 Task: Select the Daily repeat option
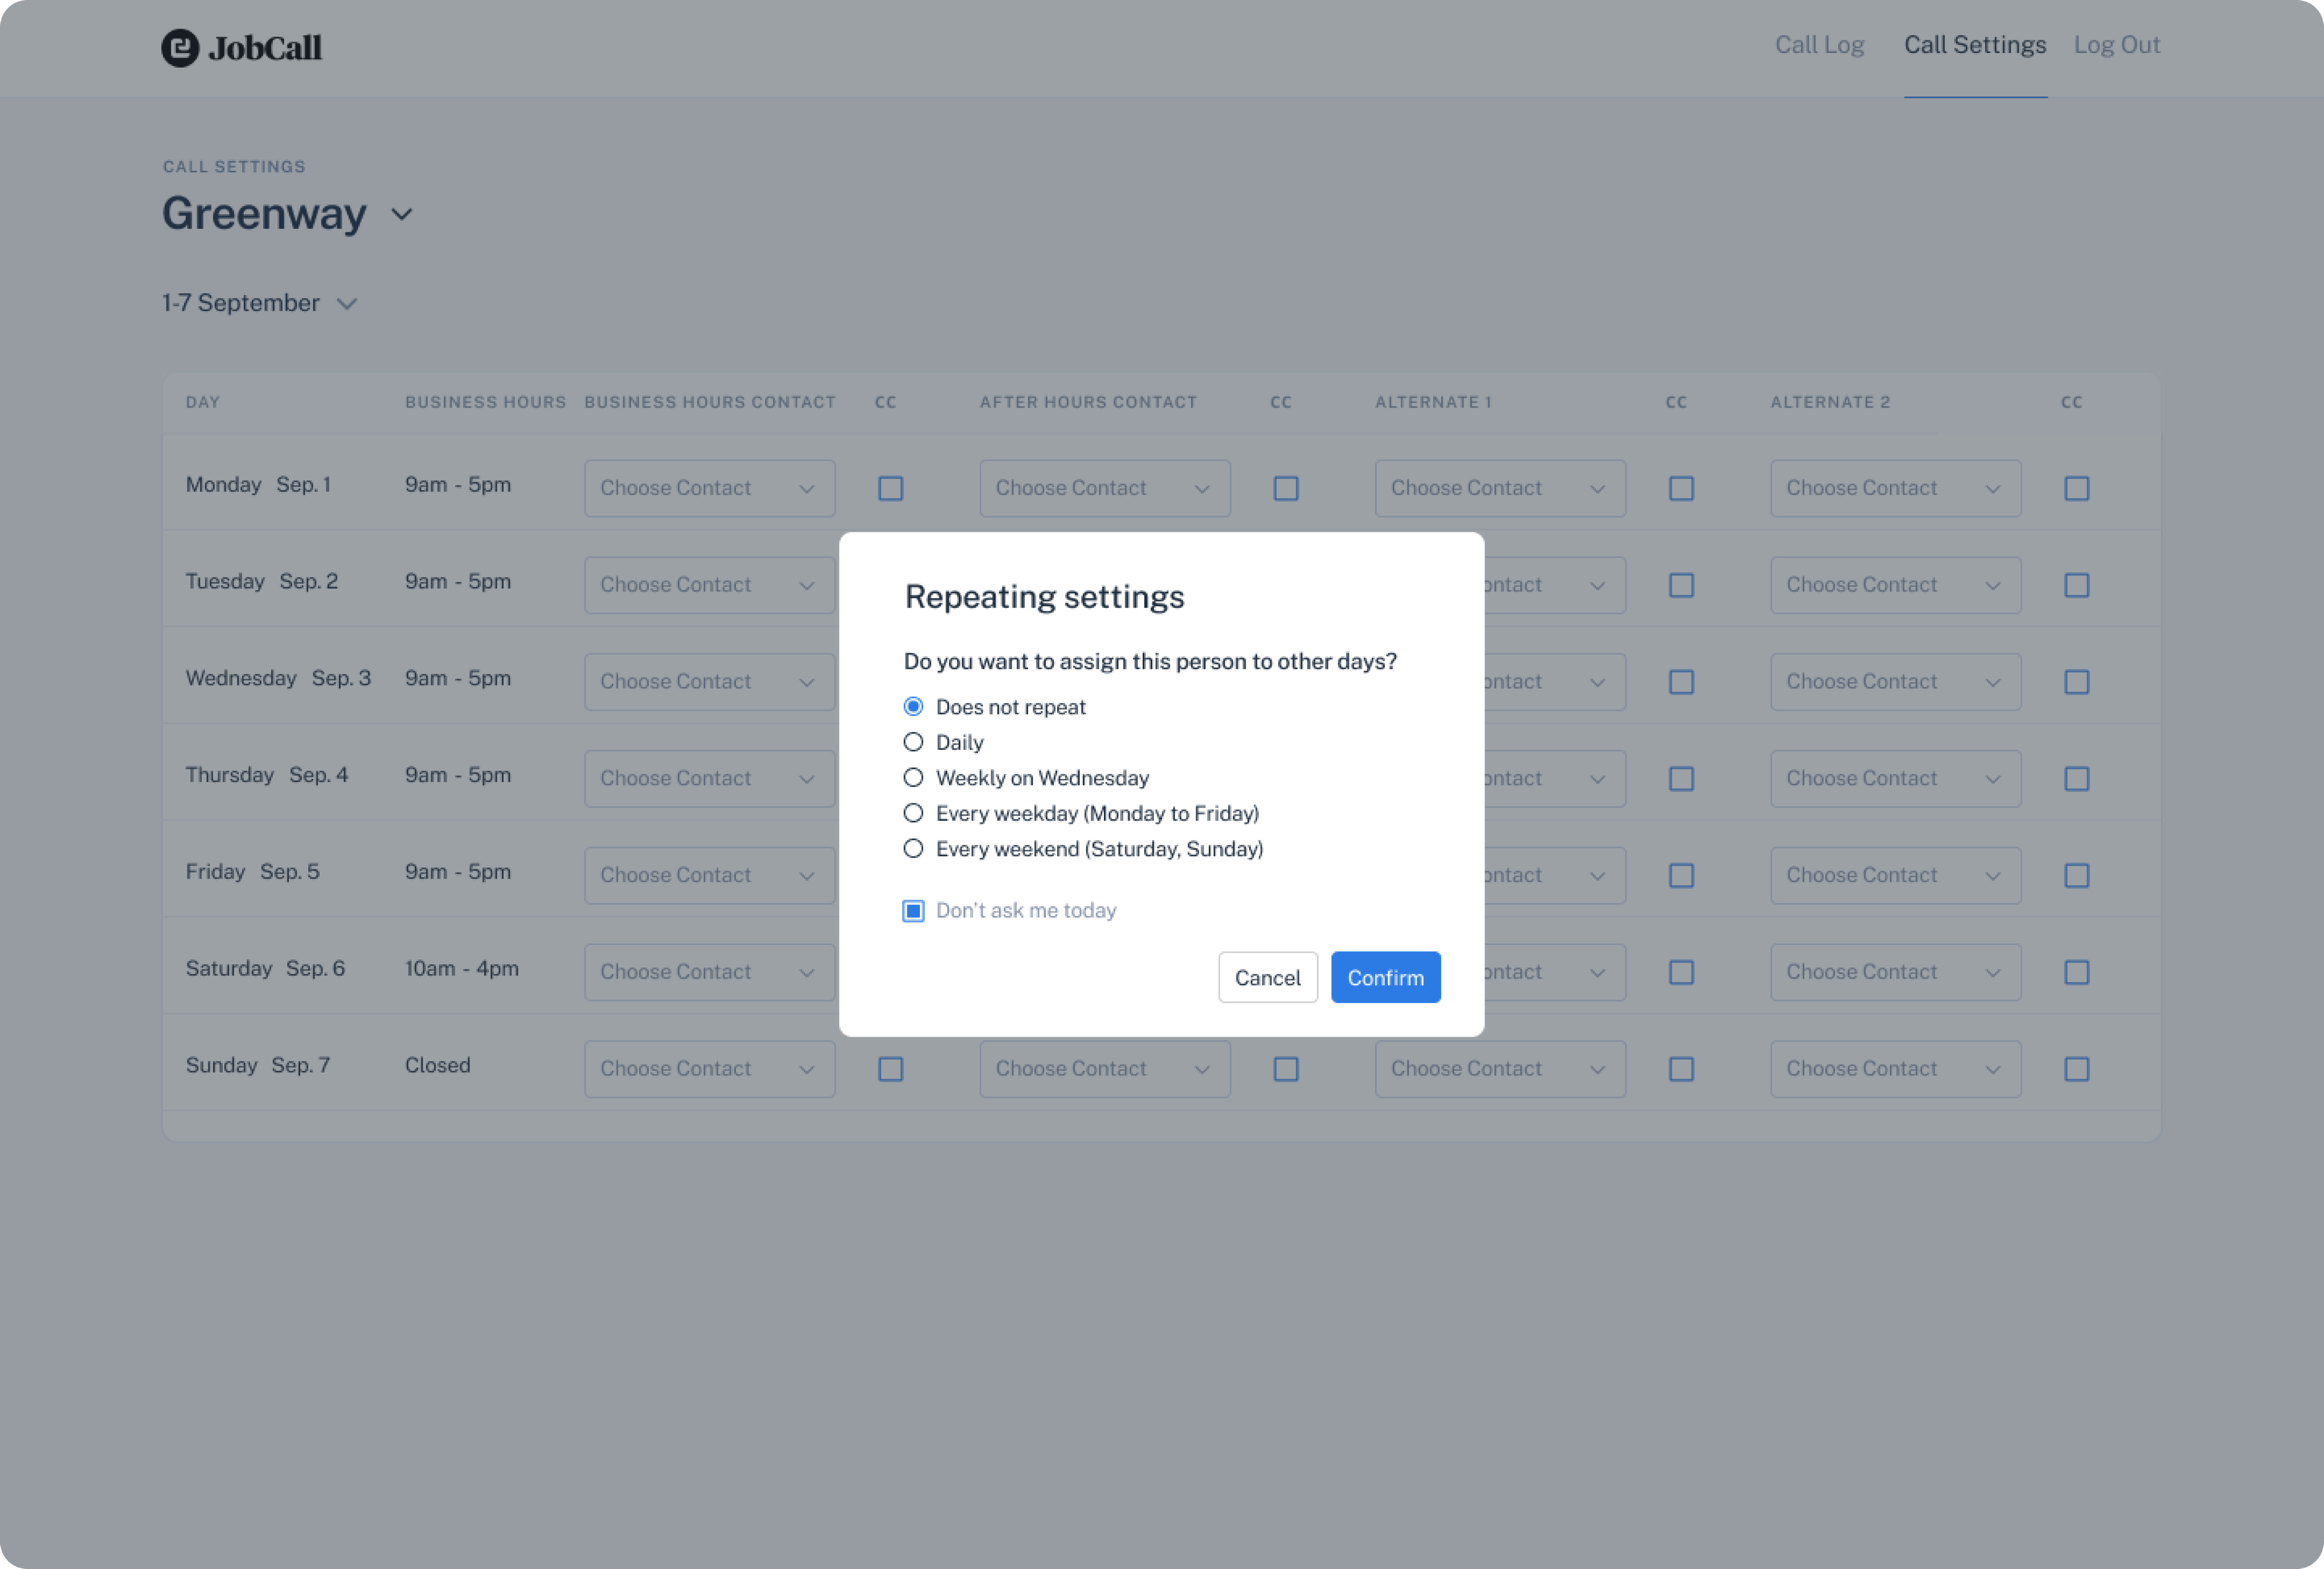(x=913, y=742)
